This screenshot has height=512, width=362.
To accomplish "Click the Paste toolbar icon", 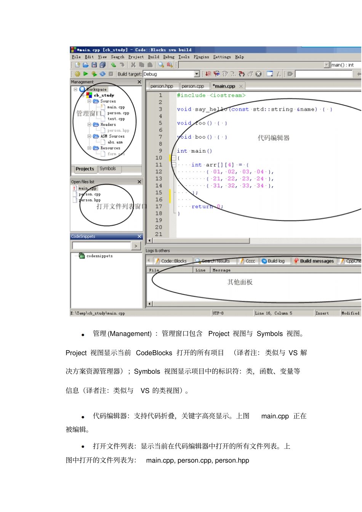I will [150, 65].
